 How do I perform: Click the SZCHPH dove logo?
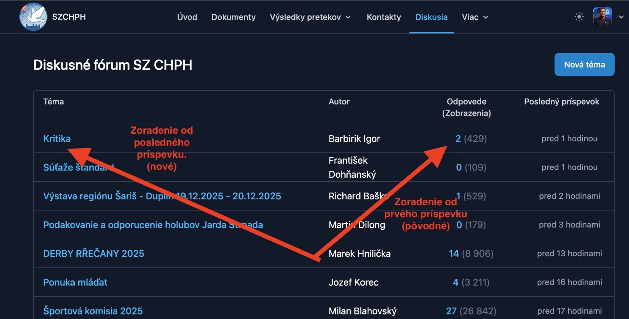point(33,17)
